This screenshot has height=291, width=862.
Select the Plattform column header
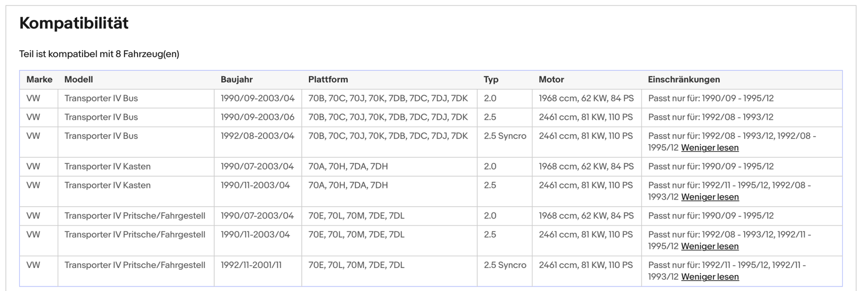[328, 79]
